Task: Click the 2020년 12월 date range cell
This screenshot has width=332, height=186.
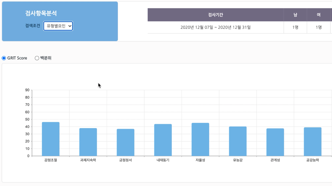Action: [216, 27]
